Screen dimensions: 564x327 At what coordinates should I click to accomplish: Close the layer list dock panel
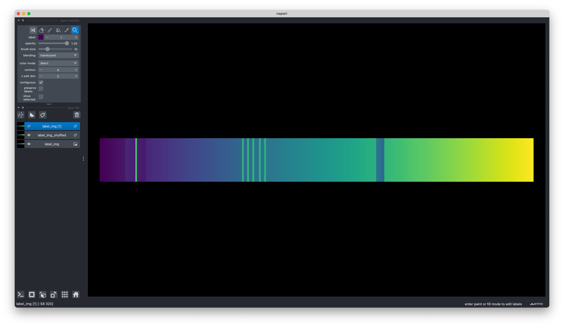(x=19, y=108)
